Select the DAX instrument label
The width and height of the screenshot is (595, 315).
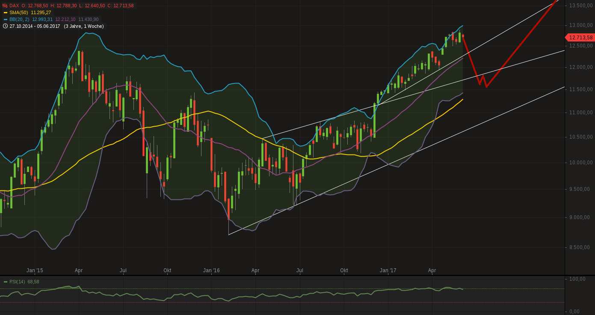14,6
